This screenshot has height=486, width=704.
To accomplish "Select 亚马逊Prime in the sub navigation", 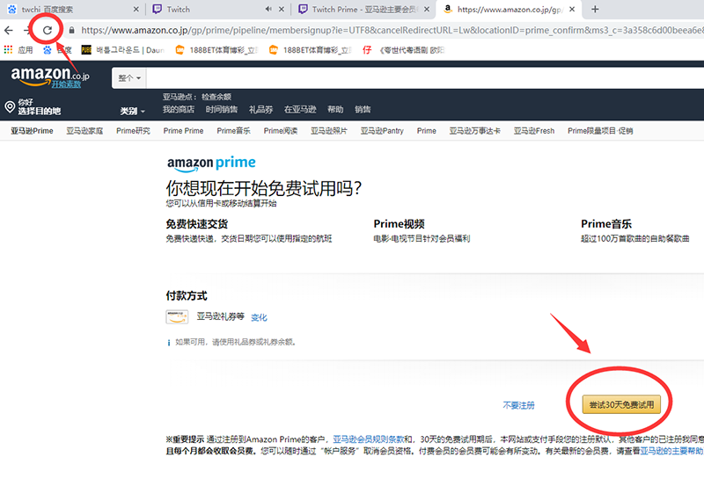I will (32, 131).
